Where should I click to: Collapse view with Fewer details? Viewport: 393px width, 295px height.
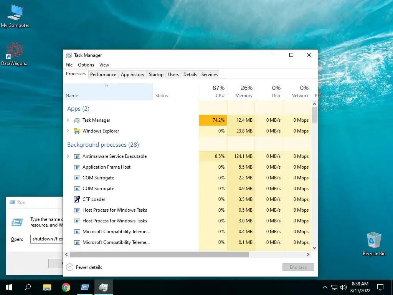click(x=84, y=267)
